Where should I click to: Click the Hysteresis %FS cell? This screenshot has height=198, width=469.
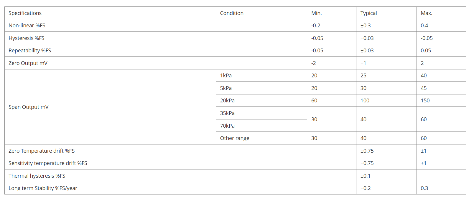pyautogui.click(x=27, y=38)
